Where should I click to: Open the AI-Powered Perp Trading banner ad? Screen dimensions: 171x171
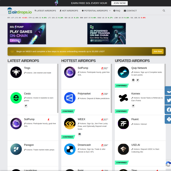[107, 34]
